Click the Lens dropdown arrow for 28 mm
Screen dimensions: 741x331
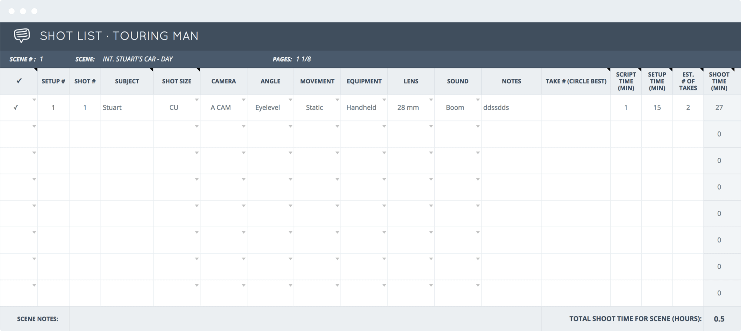coord(431,100)
